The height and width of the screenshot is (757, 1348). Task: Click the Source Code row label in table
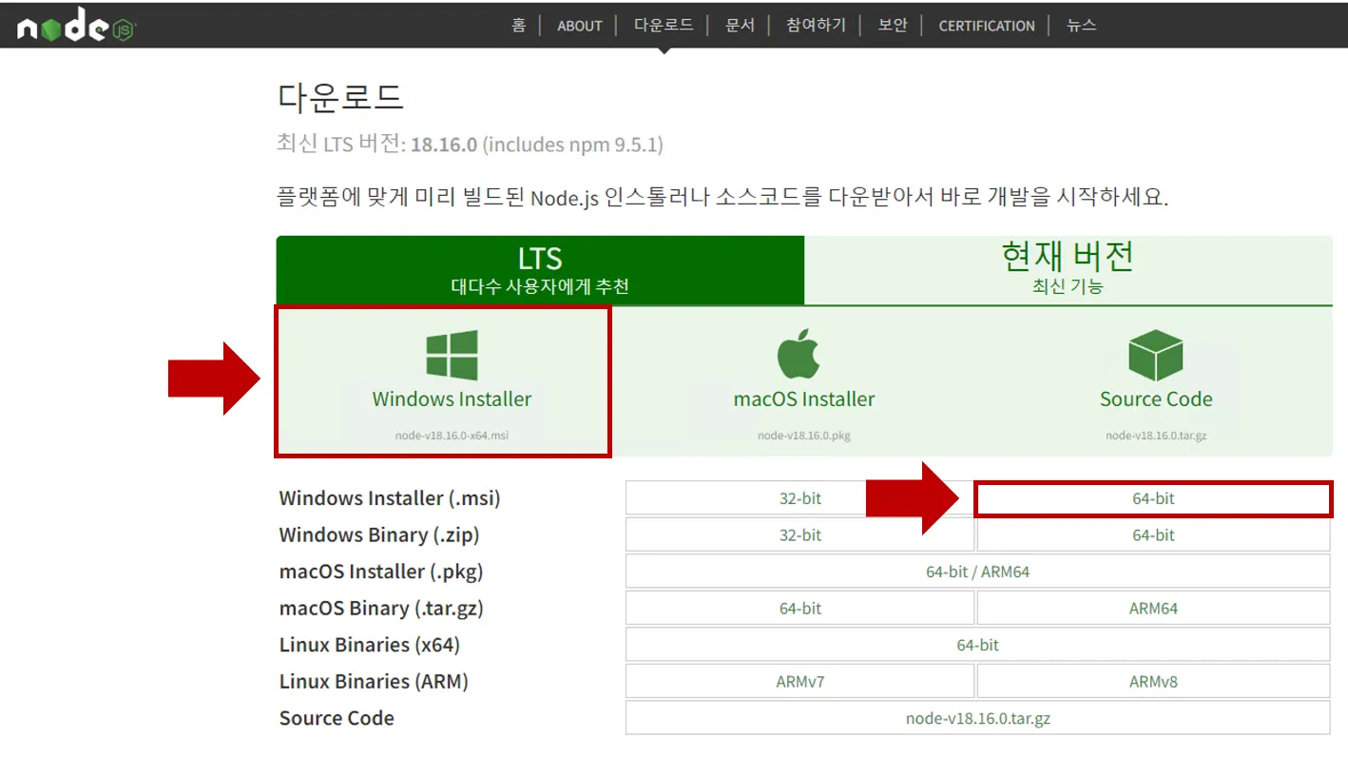pos(337,718)
